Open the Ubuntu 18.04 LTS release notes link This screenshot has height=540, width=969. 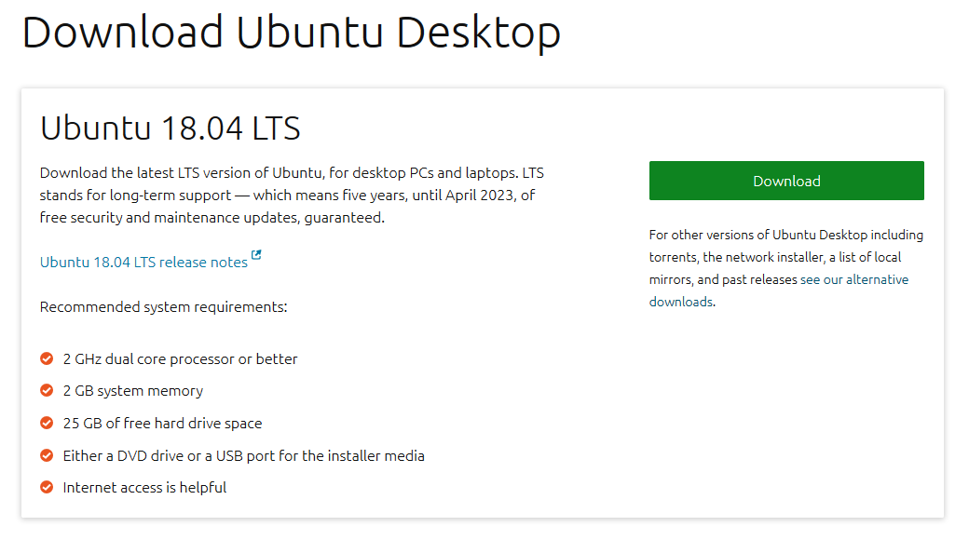tap(143, 263)
